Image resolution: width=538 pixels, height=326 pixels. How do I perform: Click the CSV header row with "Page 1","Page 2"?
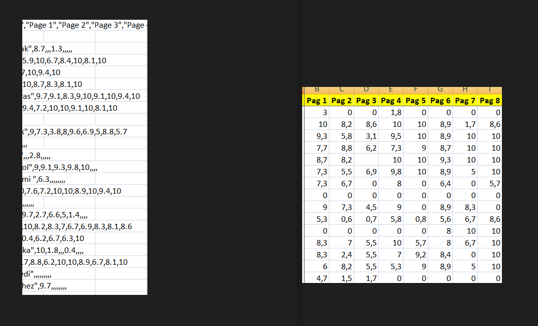[85, 25]
